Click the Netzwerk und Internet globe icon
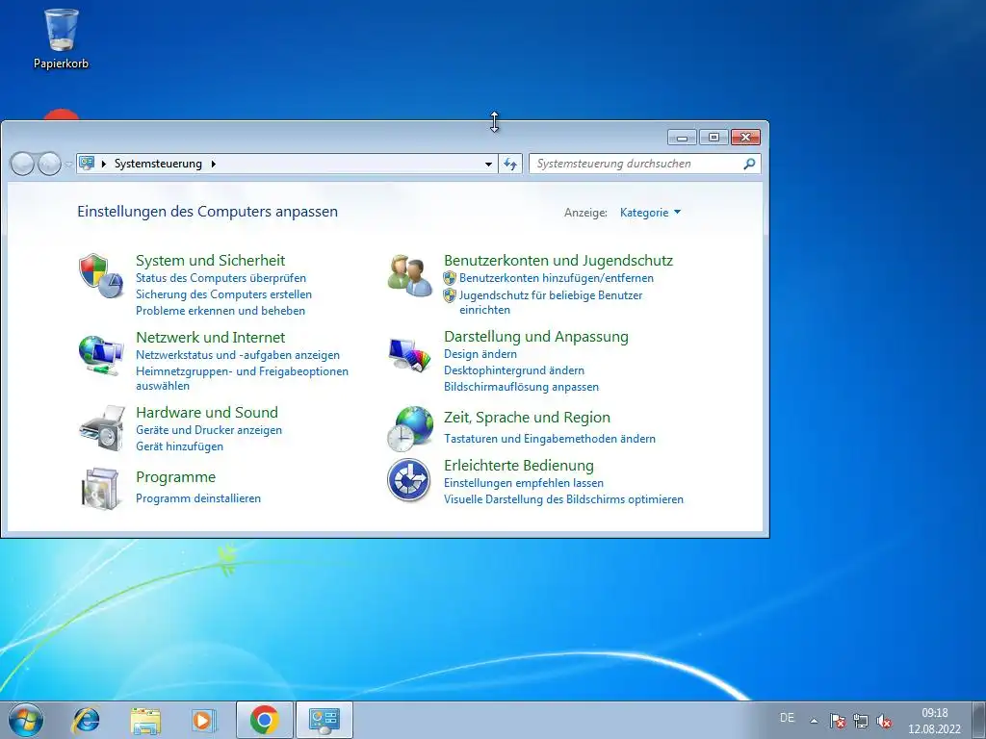This screenshot has height=739, width=986. click(x=100, y=355)
